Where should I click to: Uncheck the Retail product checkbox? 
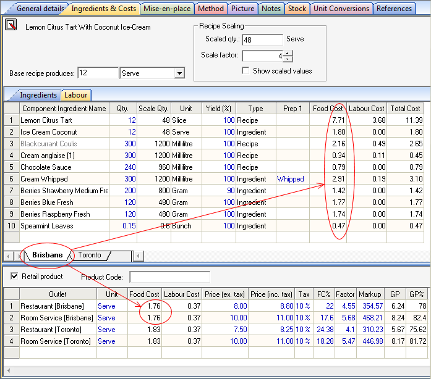click(14, 277)
